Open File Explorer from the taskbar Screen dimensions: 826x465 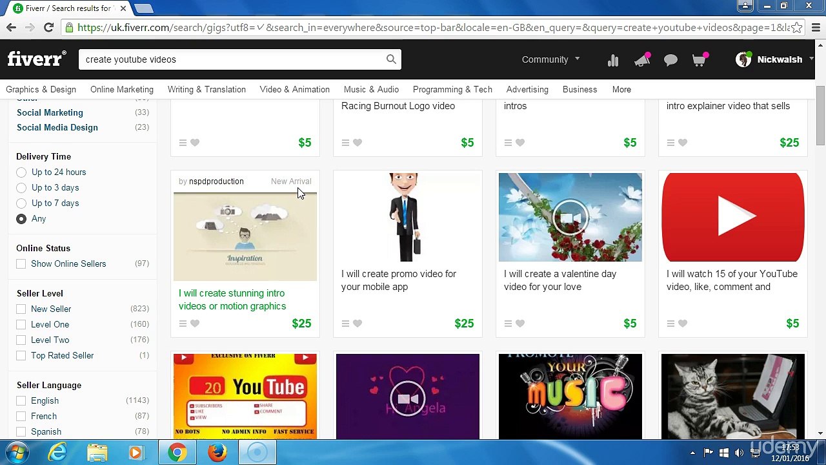pyautogui.click(x=97, y=452)
